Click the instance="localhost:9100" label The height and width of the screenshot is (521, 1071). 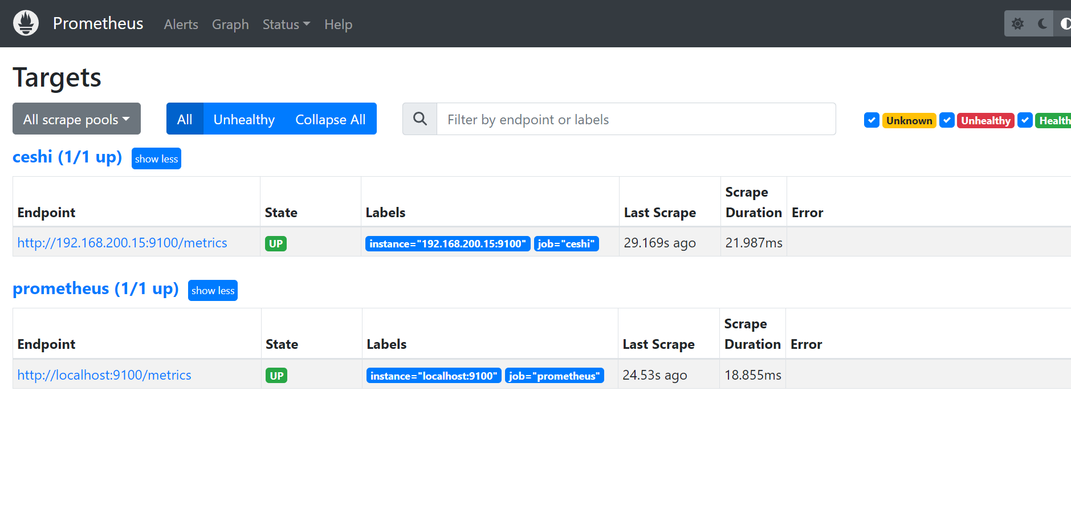pos(434,376)
